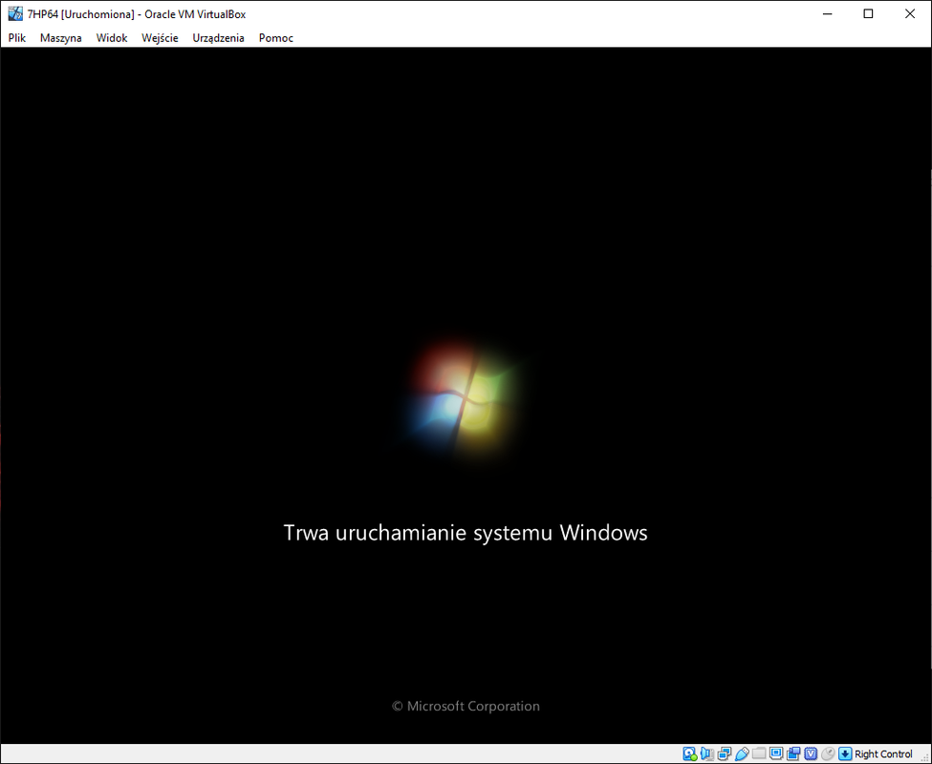The height and width of the screenshot is (764, 932).
Task: Open the Maszyna menu
Action: (x=60, y=38)
